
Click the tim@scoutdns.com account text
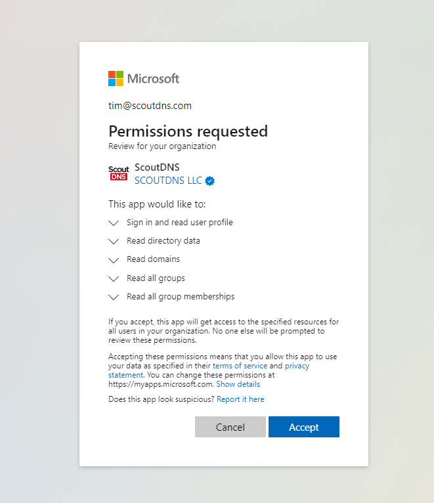[x=150, y=106]
